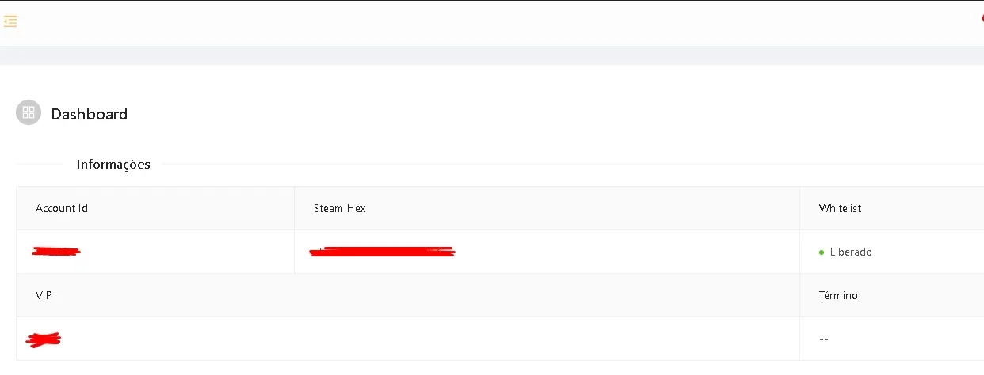Click the Account Id column header
This screenshot has width=984, height=375.
62,208
